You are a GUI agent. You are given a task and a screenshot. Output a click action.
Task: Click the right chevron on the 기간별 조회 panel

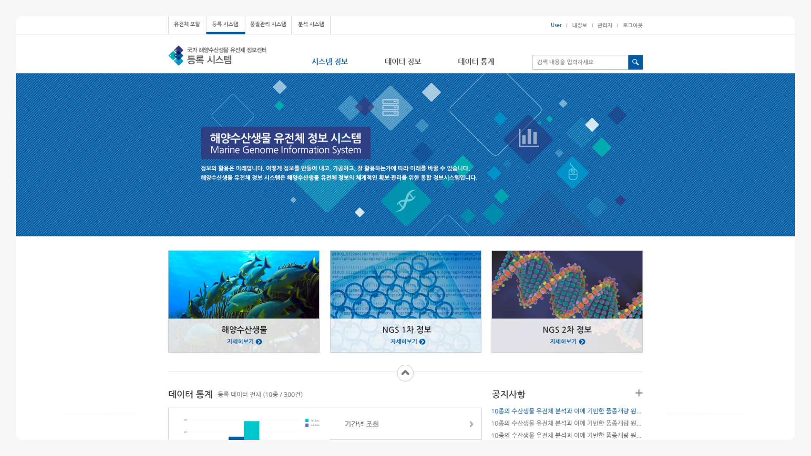coord(471,424)
